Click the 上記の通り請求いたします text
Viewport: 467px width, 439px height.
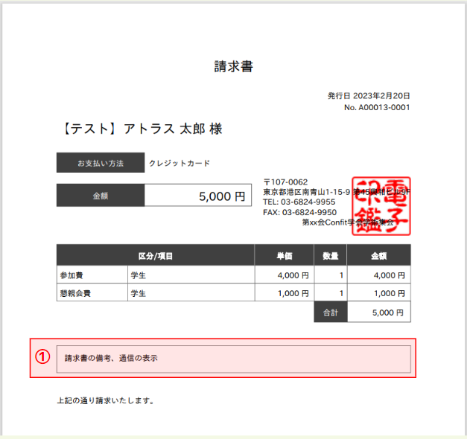click(x=106, y=400)
